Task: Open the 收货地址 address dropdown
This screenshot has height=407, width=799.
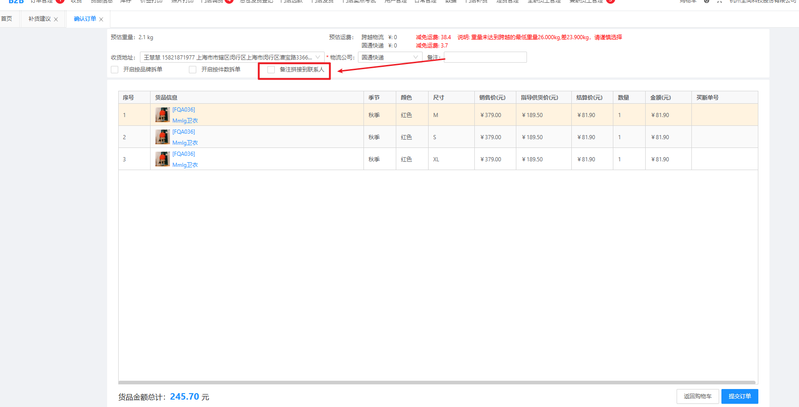Action: (232, 58)
